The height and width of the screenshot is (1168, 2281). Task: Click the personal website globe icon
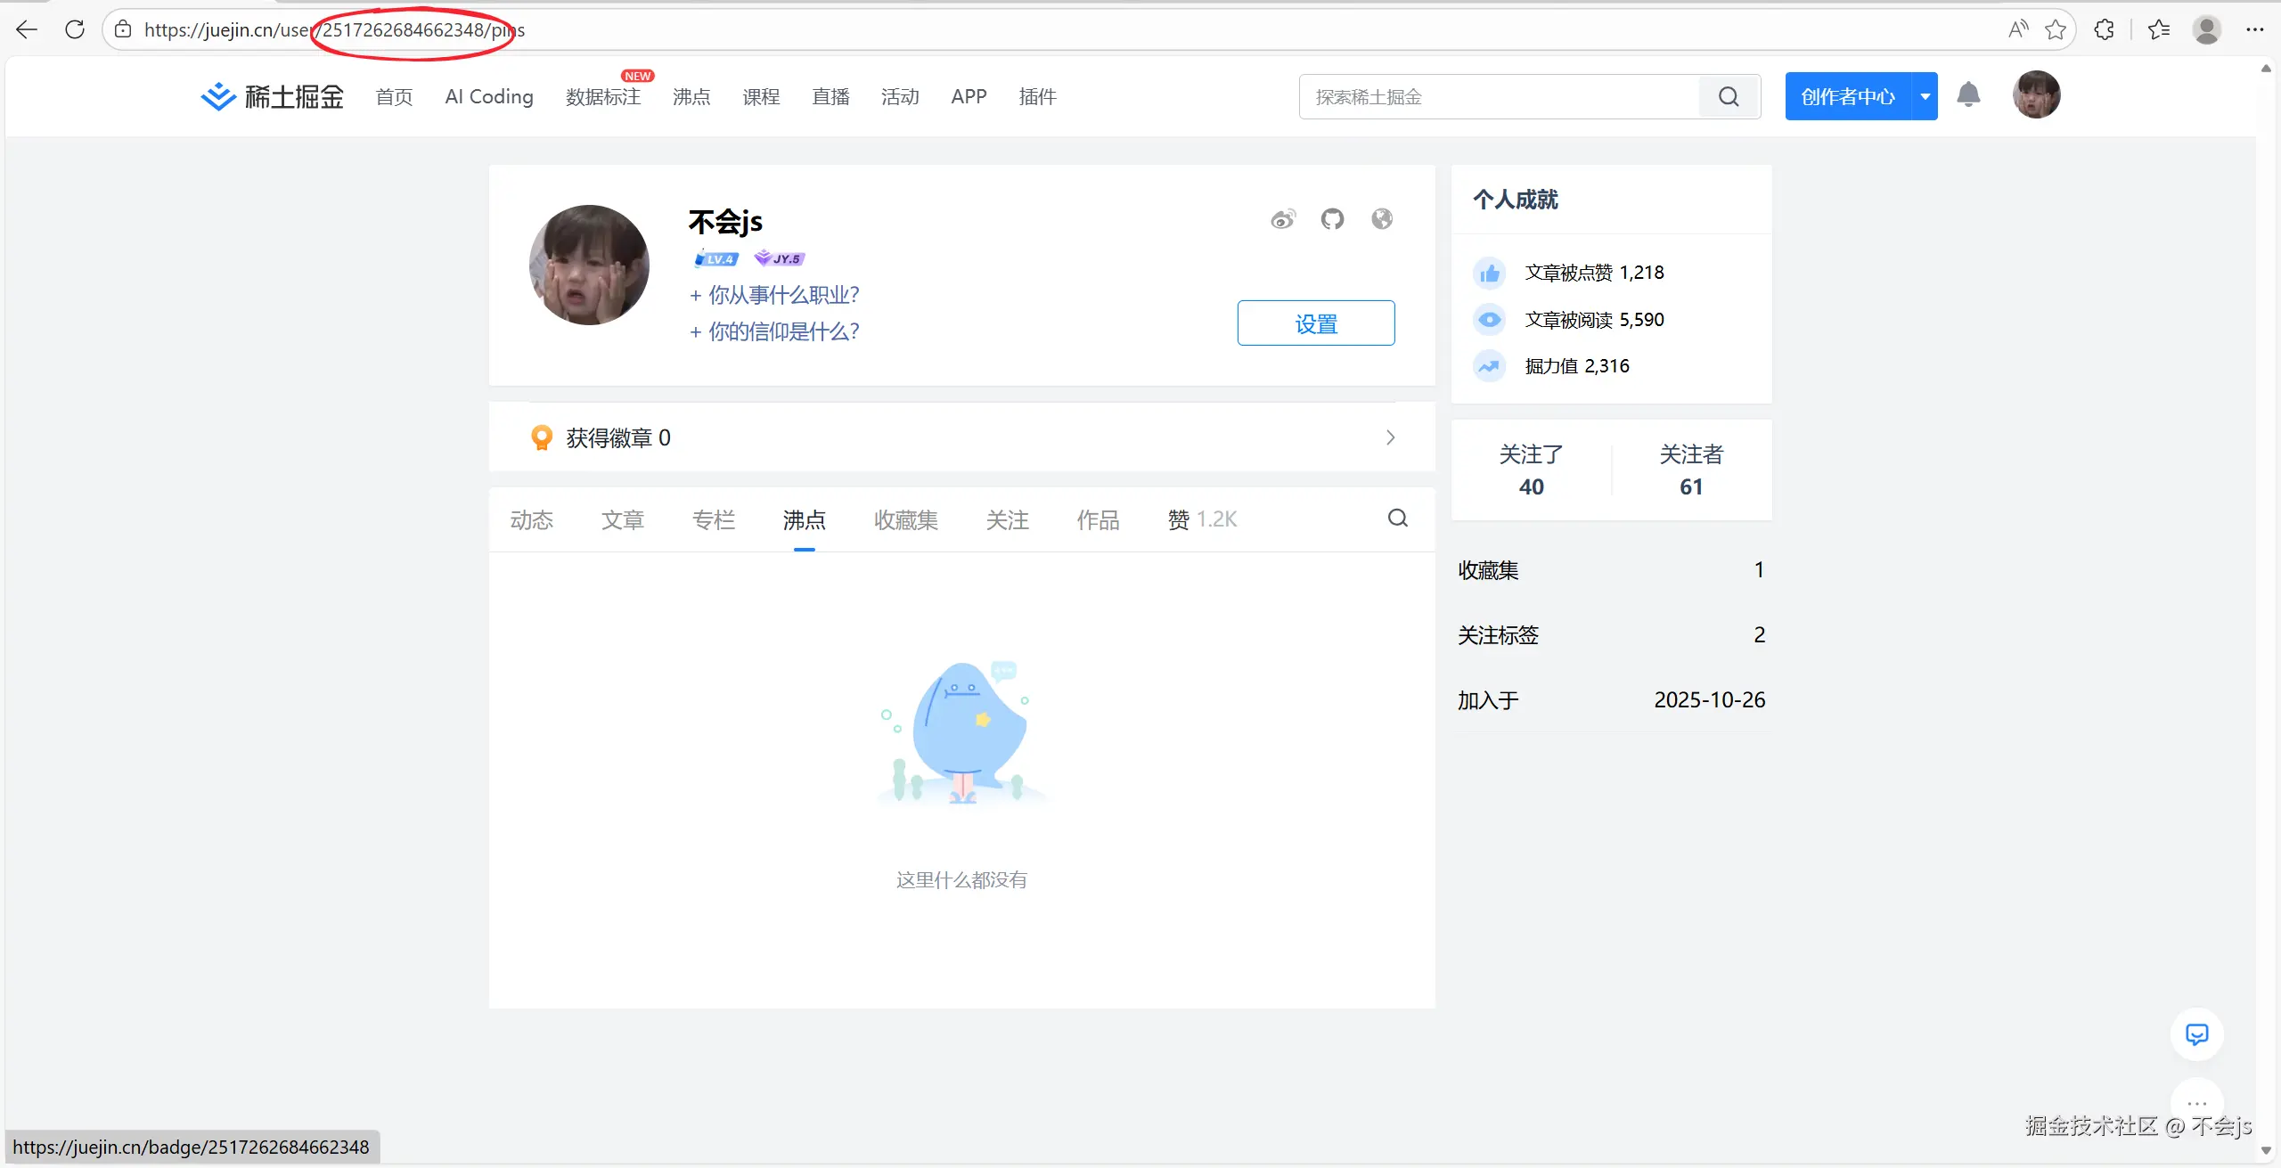pos(1382,219)
